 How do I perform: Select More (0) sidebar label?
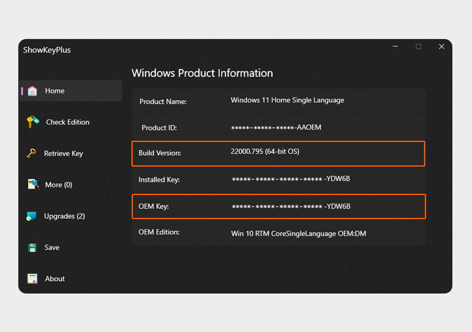click(x=59, y=185)
